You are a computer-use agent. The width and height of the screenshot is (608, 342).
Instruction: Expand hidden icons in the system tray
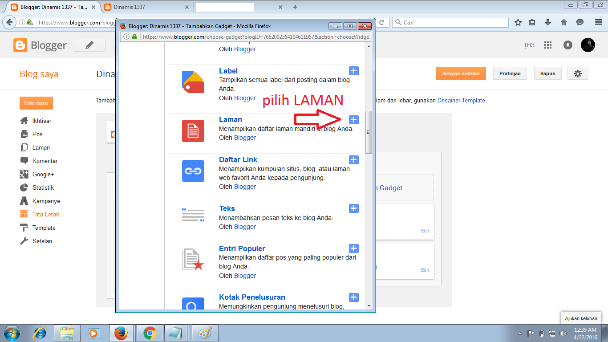tap(519, 333)
